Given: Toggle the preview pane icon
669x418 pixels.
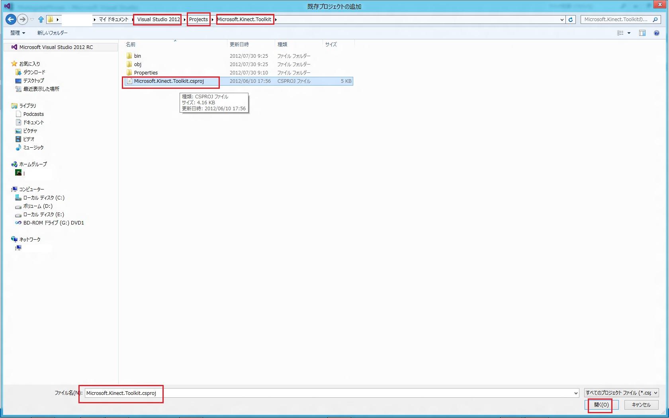Looking at the screenshot, I should coord(642,33).
